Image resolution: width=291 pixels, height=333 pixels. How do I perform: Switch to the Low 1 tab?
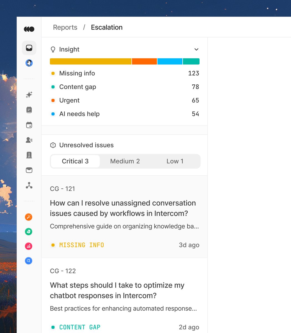click(175, 161)
